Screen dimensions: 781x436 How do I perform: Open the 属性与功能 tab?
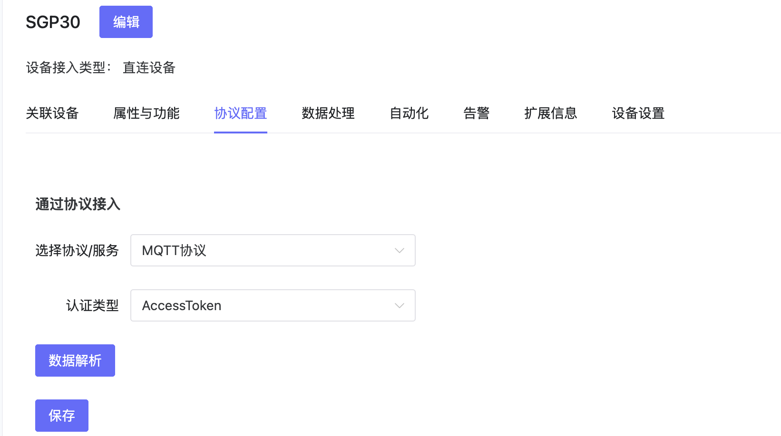(x=146, y=114)
